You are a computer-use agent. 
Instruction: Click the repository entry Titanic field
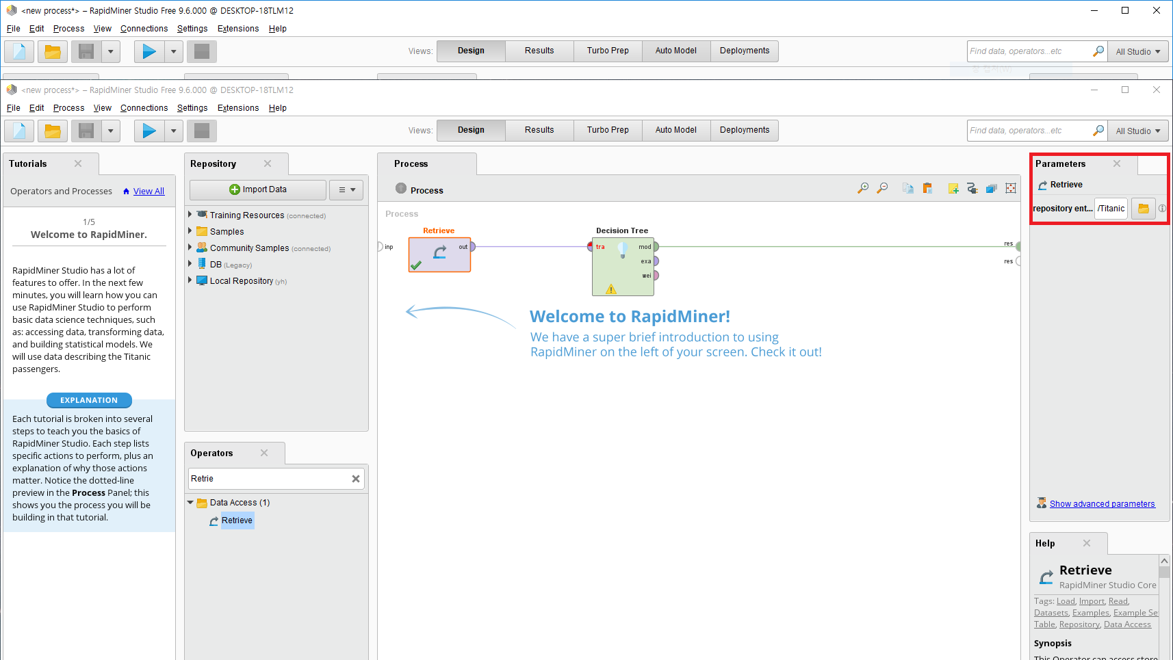pos(1111,209)
